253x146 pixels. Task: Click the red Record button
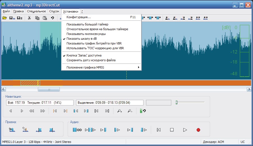coord(198,130)
